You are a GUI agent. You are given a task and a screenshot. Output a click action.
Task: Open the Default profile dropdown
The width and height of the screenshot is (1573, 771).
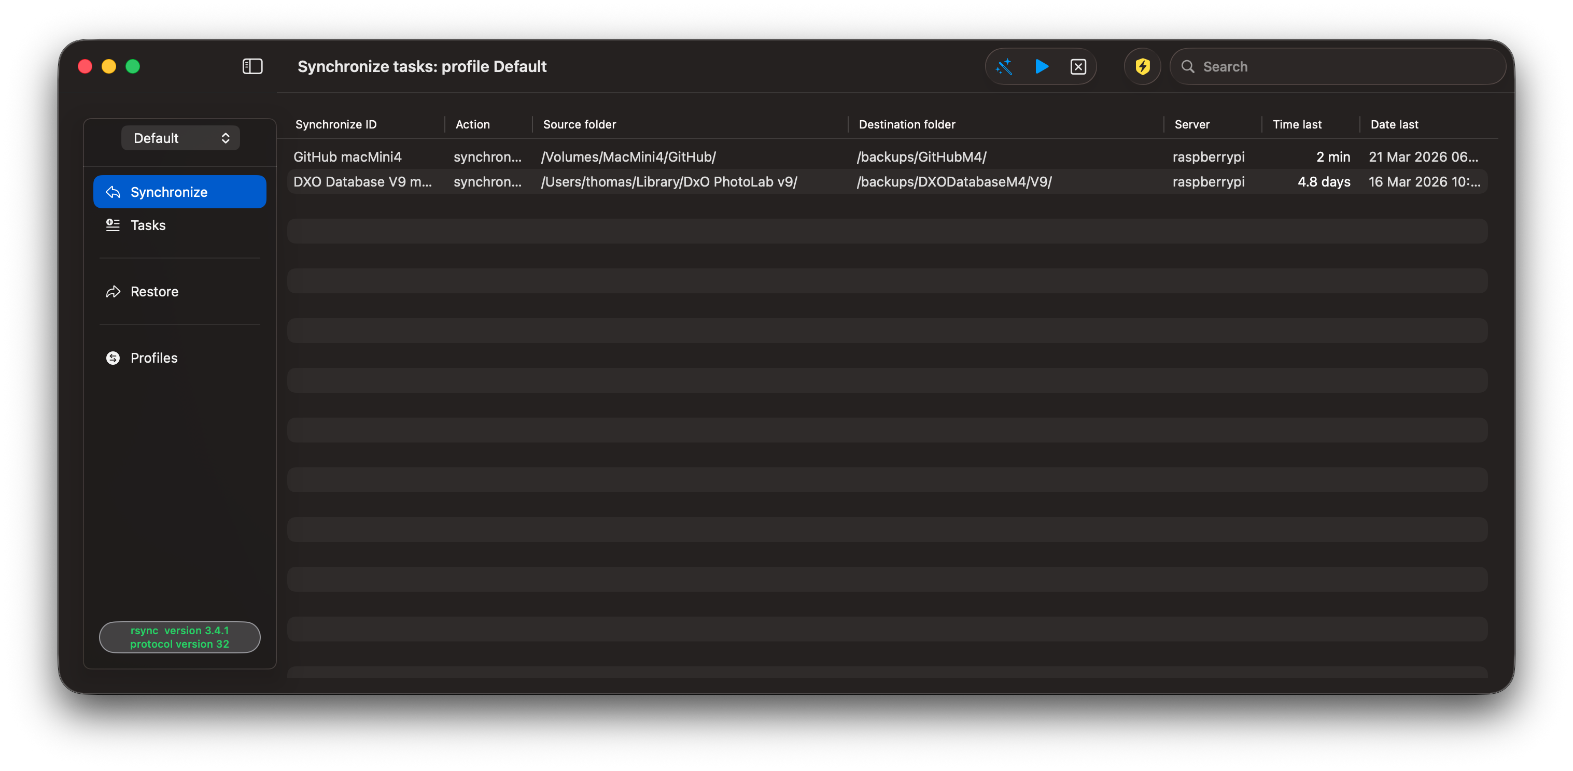point(180,138)
